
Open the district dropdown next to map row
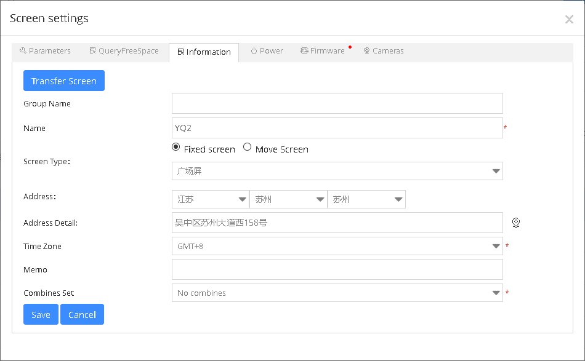[x=366, y=199]
